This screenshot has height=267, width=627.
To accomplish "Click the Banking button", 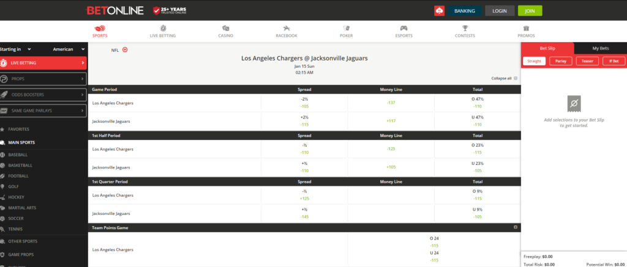I will [x=465, y=11].
